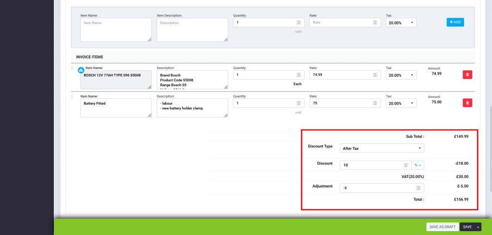
Task: Edit the labour description box
Action: (x=192, y=108)
